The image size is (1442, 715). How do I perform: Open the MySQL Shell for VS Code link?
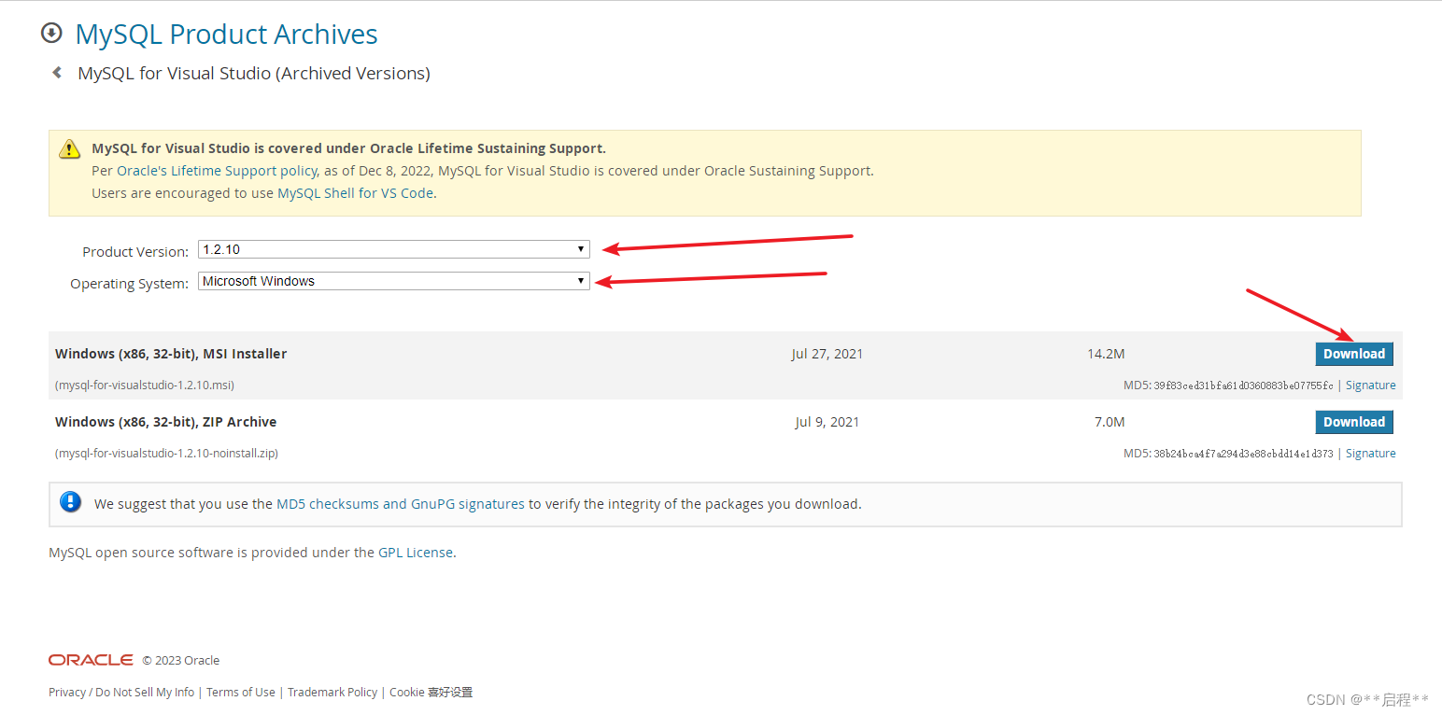[355, 192]
